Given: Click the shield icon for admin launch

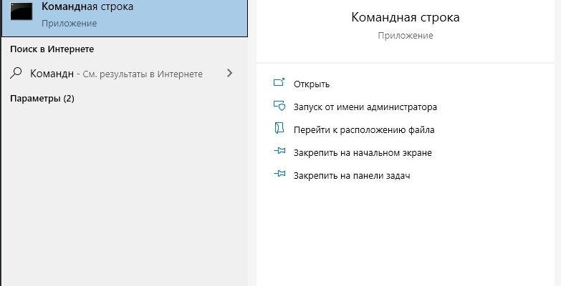Looking at the screenshot, I should pyautogui.click(x=279, y=105).
